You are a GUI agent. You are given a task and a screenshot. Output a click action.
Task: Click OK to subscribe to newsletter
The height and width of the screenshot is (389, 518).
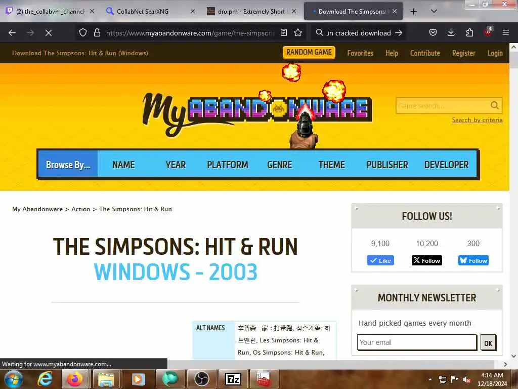pyautogui.click(x=488, y=343)
